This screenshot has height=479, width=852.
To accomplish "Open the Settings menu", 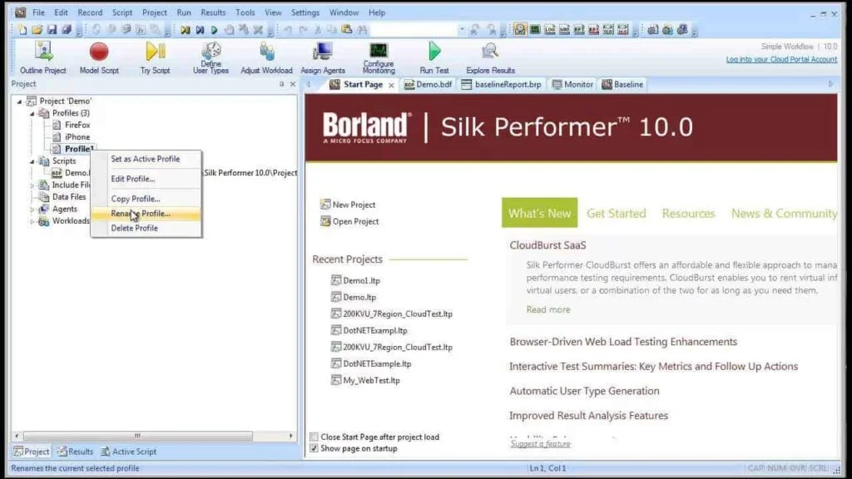I will (305, 12).
